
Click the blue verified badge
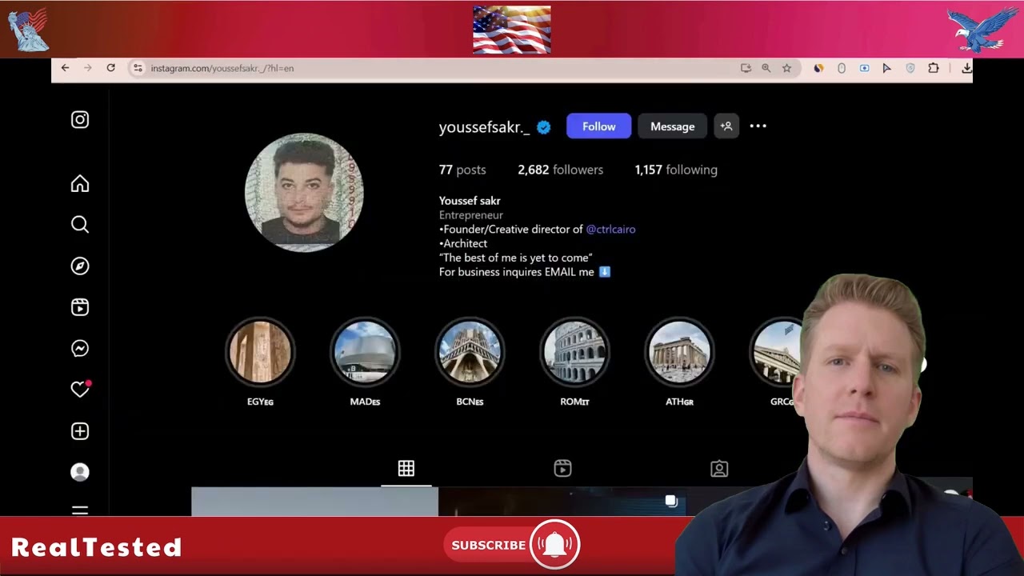click(543, 126)
